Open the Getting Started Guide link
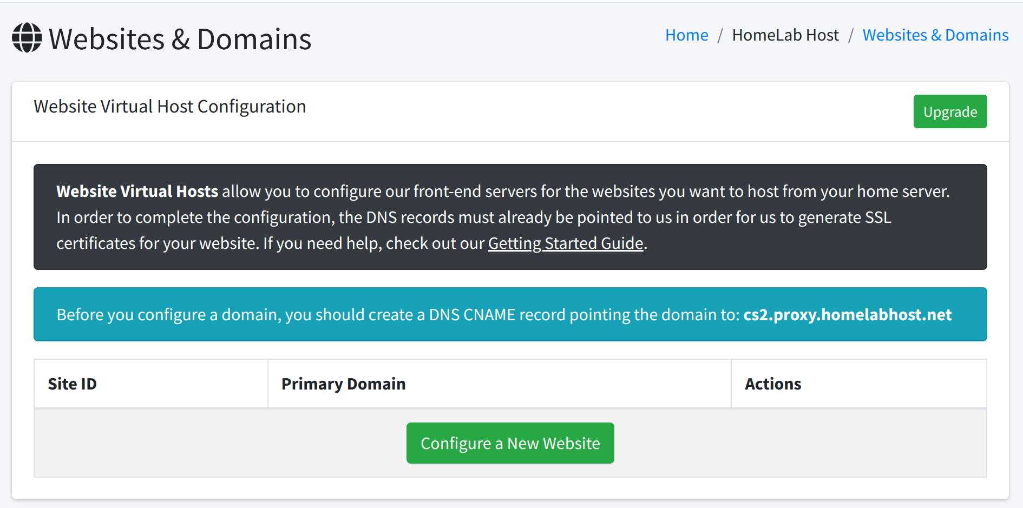The height and width of the screenshot is (508, 1023). 565,243
